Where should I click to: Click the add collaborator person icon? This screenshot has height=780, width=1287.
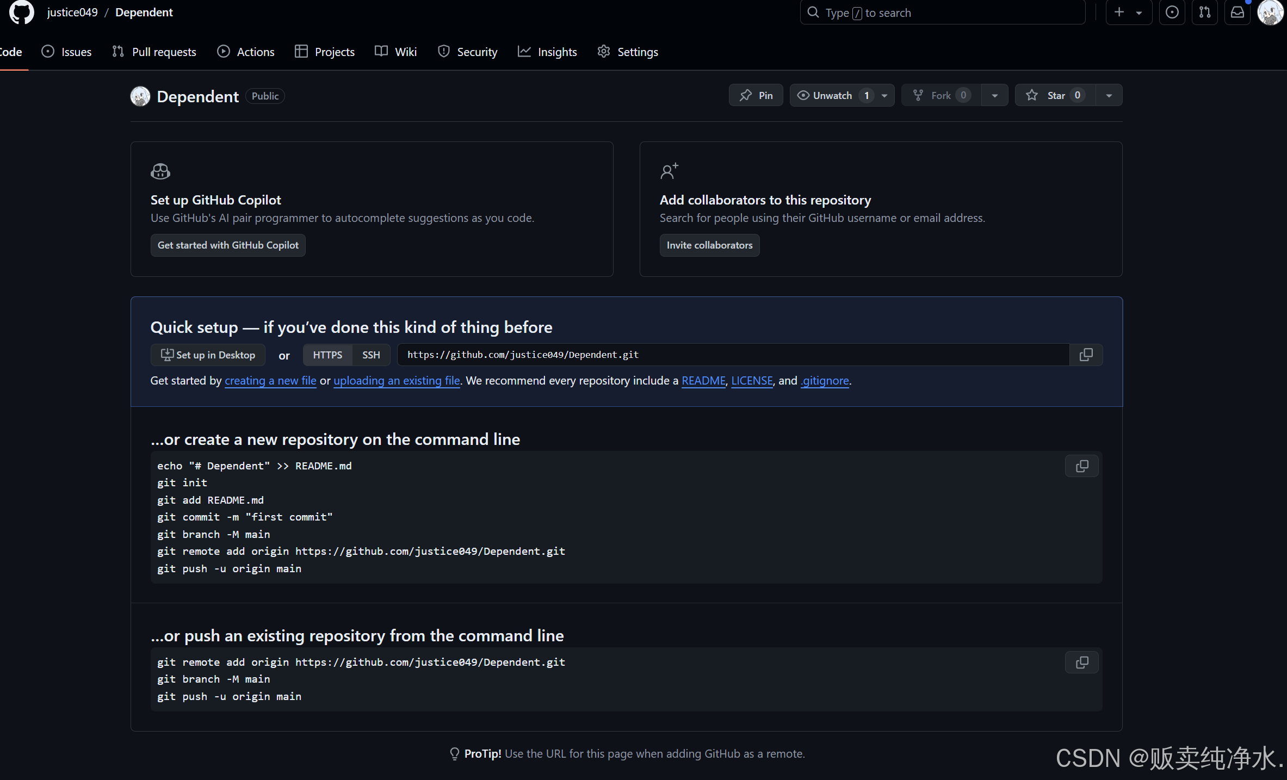[670, 171]
